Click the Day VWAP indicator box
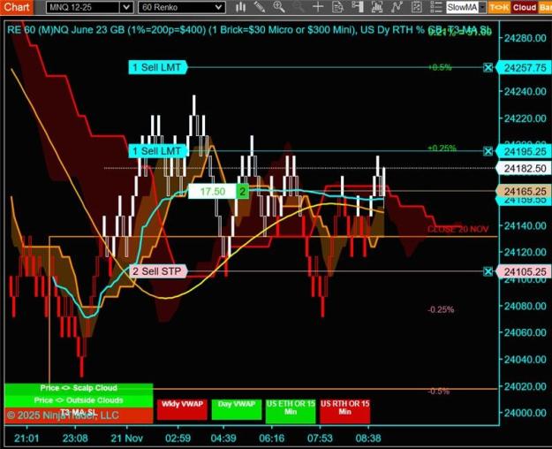Viewport: 552px width, 449px height. pos(236,409)
